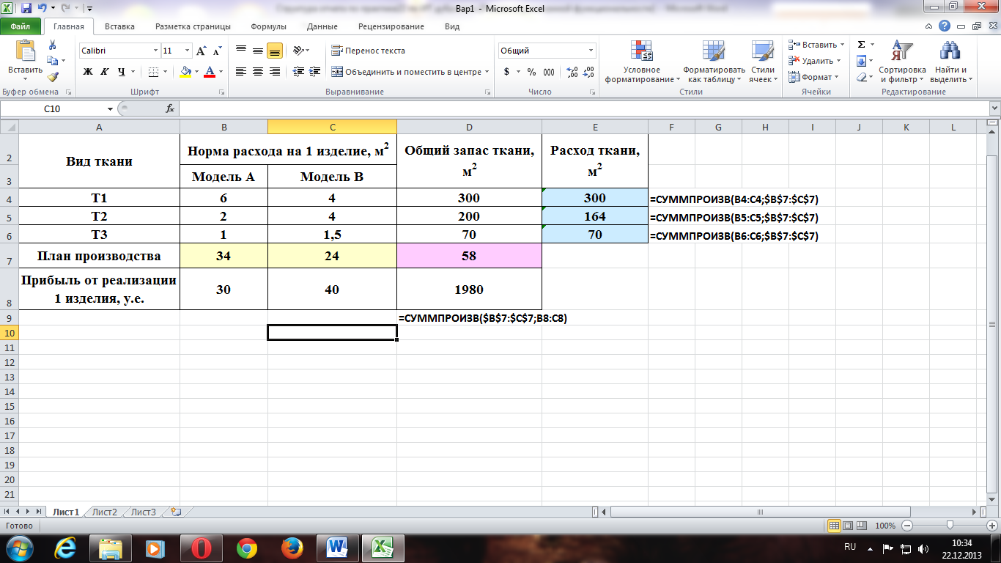Decrease decimal places
This screenshot has height=563, width=1001.
pyautogui.click(x=588, y=72)
